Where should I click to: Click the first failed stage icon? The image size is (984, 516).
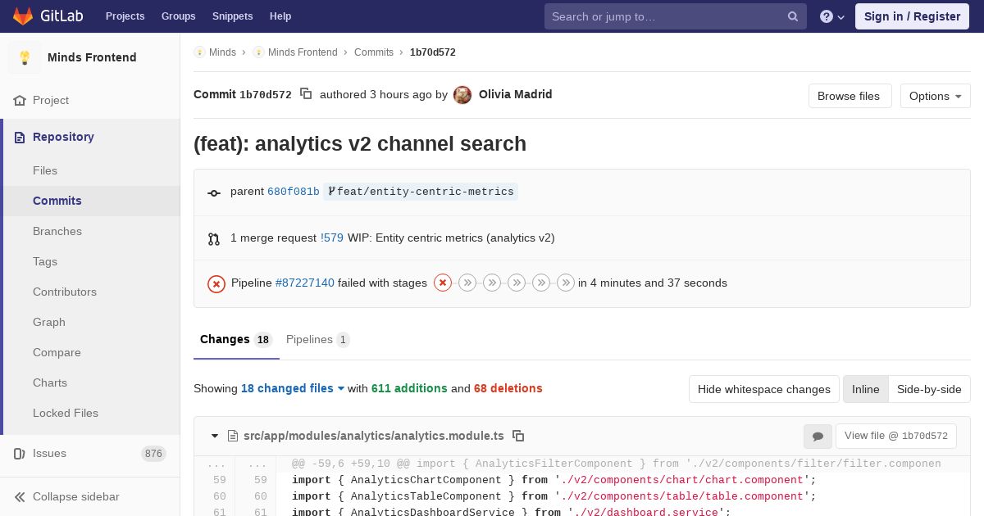point(443,283)
